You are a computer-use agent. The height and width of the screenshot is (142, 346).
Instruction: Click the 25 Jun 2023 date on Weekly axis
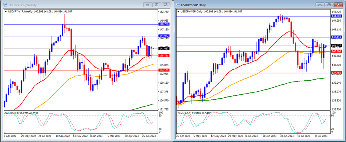pyautogui.click(x=149, y=136)
